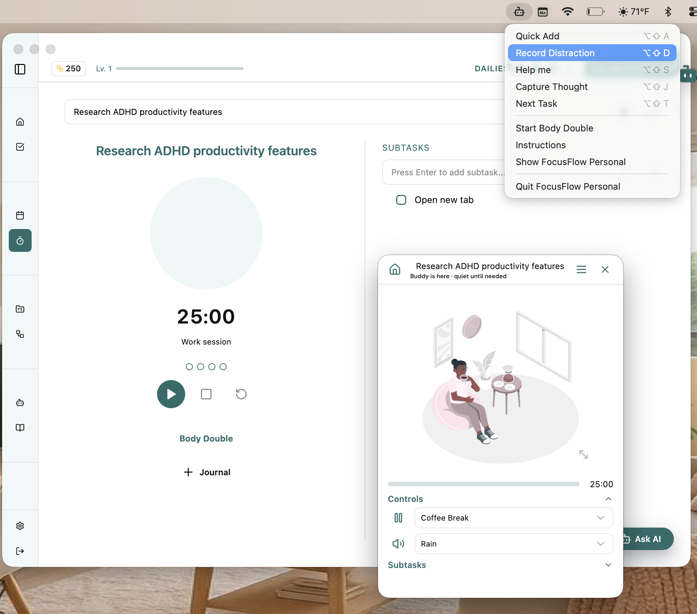Screen dimensions: 697x614
Task: Choose Quick Add from menu
Action: tap(592, 36)
